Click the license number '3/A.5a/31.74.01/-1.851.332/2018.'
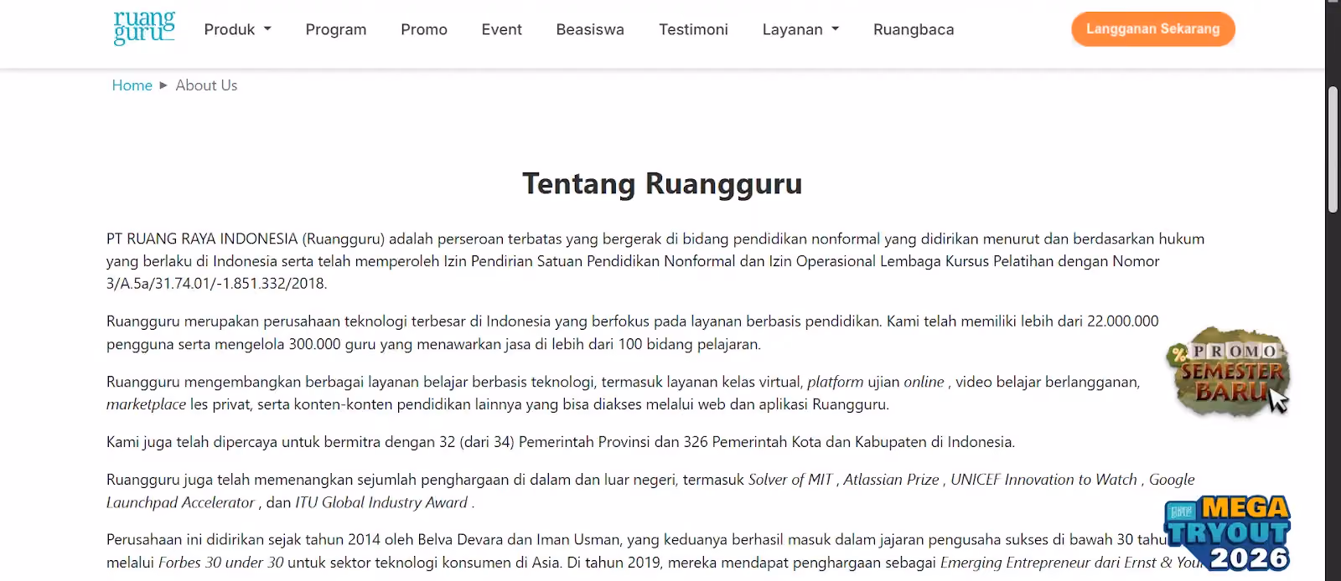Image resolution: width=1341 pixels, height=581 pixels. pyautogui.click(x=217, y=283)
